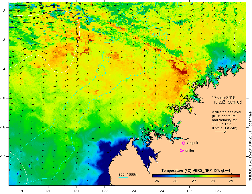The width and height of the screenshot is (252, 194).
Task: Click the '(0.1m contours)' caption line
Action: (224, 116)
